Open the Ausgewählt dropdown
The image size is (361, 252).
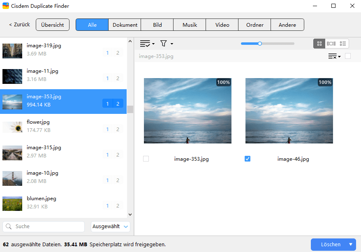coord(111,227)
